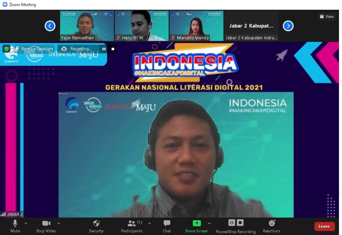
Task: Open share options arrow beside Share Screen
Action: pyautogui.click(x=209, y=223)
